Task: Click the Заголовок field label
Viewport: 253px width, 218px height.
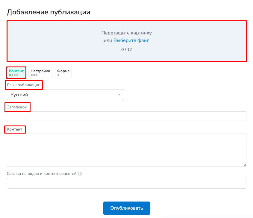Action: [17, 107]
